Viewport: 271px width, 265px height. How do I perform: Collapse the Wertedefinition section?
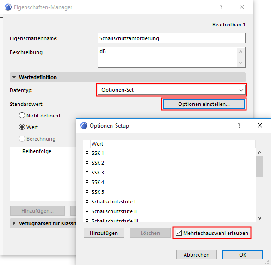coord(14,77)
